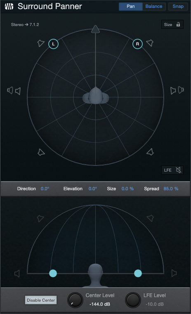Click the Center Level label

(100, 295)
